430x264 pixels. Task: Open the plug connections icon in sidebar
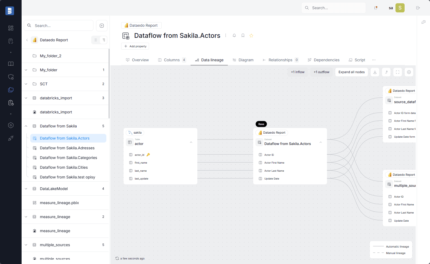pyautogui.click(x=11, y=138)
